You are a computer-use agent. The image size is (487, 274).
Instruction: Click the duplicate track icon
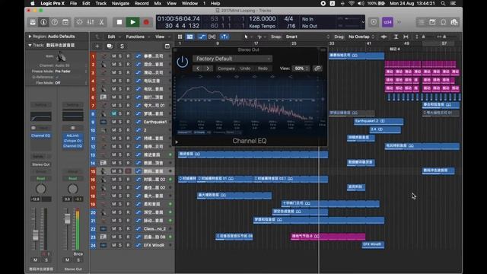click(x=110, y=46)
